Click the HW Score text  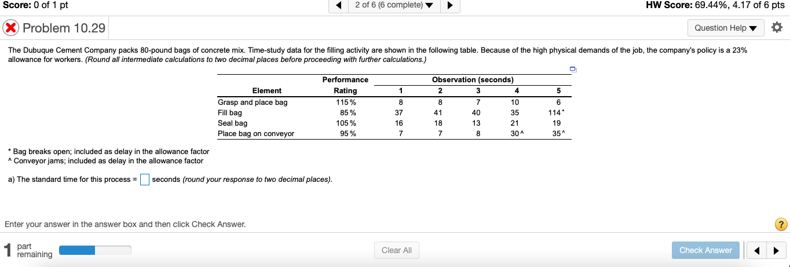(715, 5)
